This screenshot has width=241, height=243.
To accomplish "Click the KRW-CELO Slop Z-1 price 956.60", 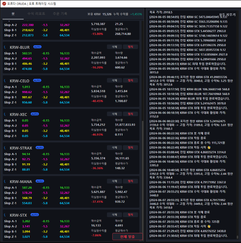I will pyautogui.click(x=27, y=102).
